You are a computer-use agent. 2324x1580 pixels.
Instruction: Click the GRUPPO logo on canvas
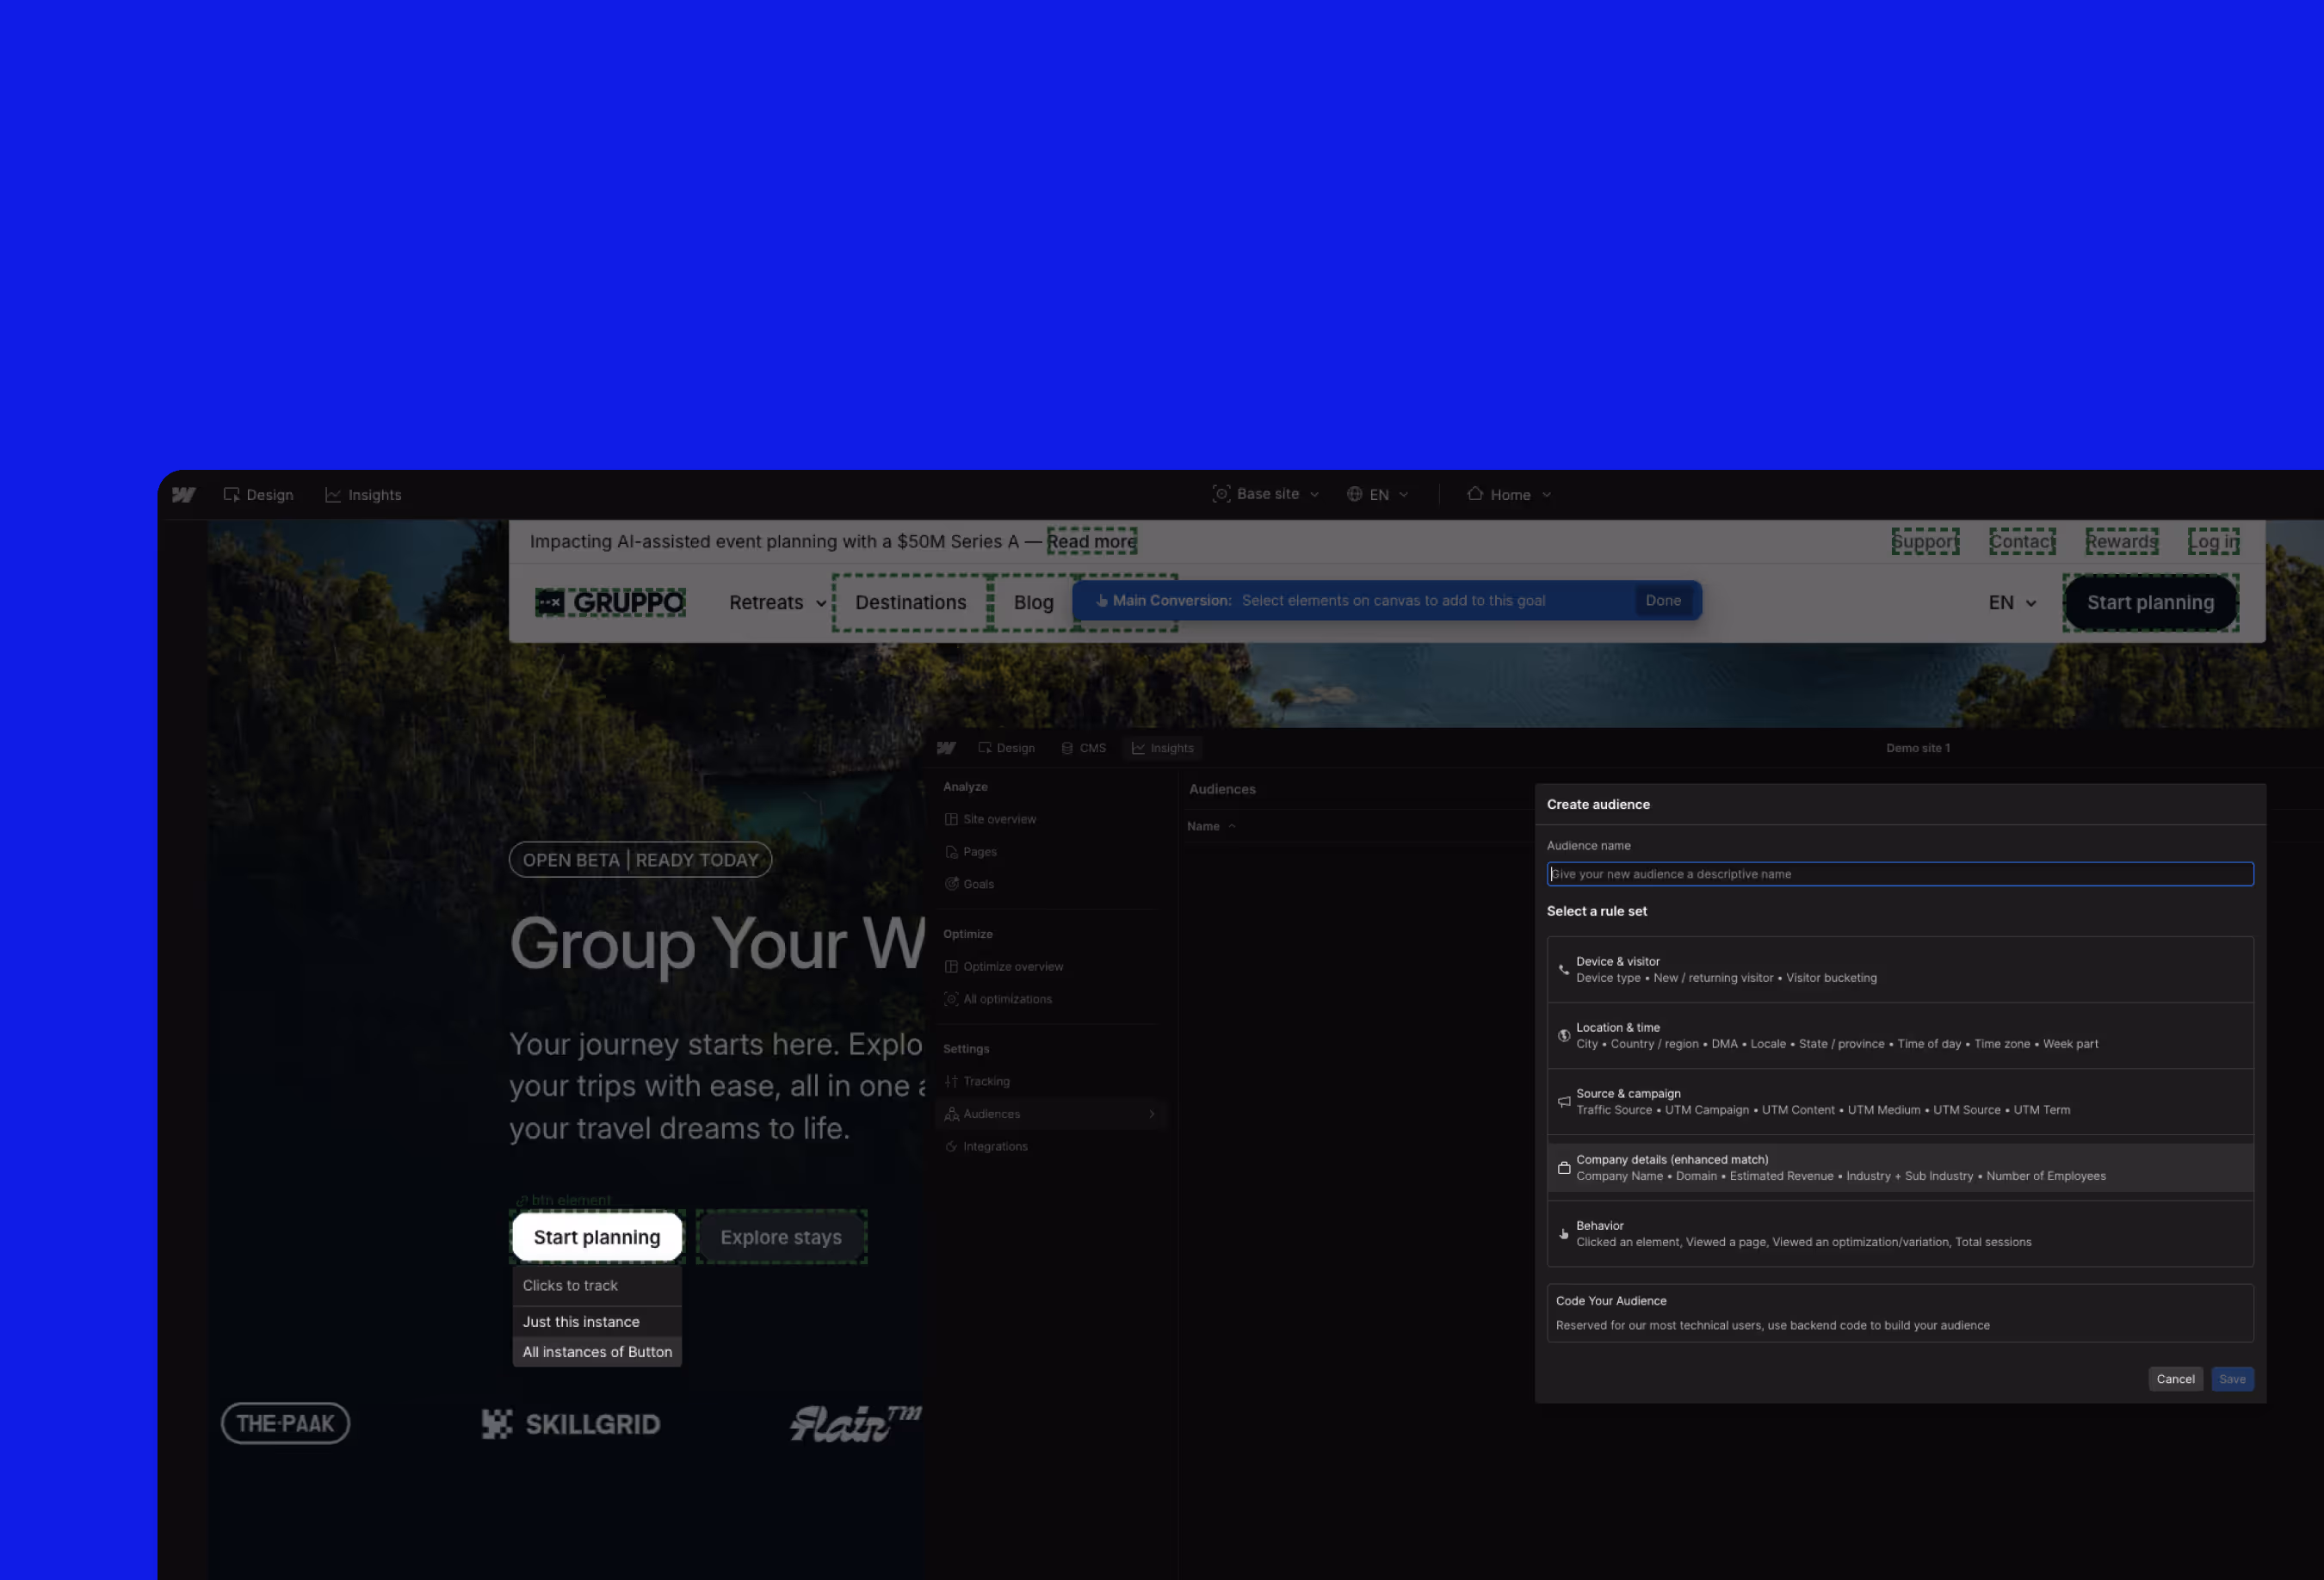tap(610, 602)
